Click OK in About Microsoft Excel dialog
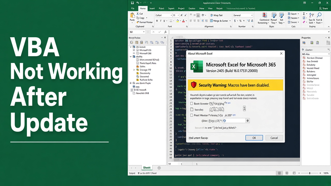Viewport: 331px width, 186px height. (x=254, y=138)
